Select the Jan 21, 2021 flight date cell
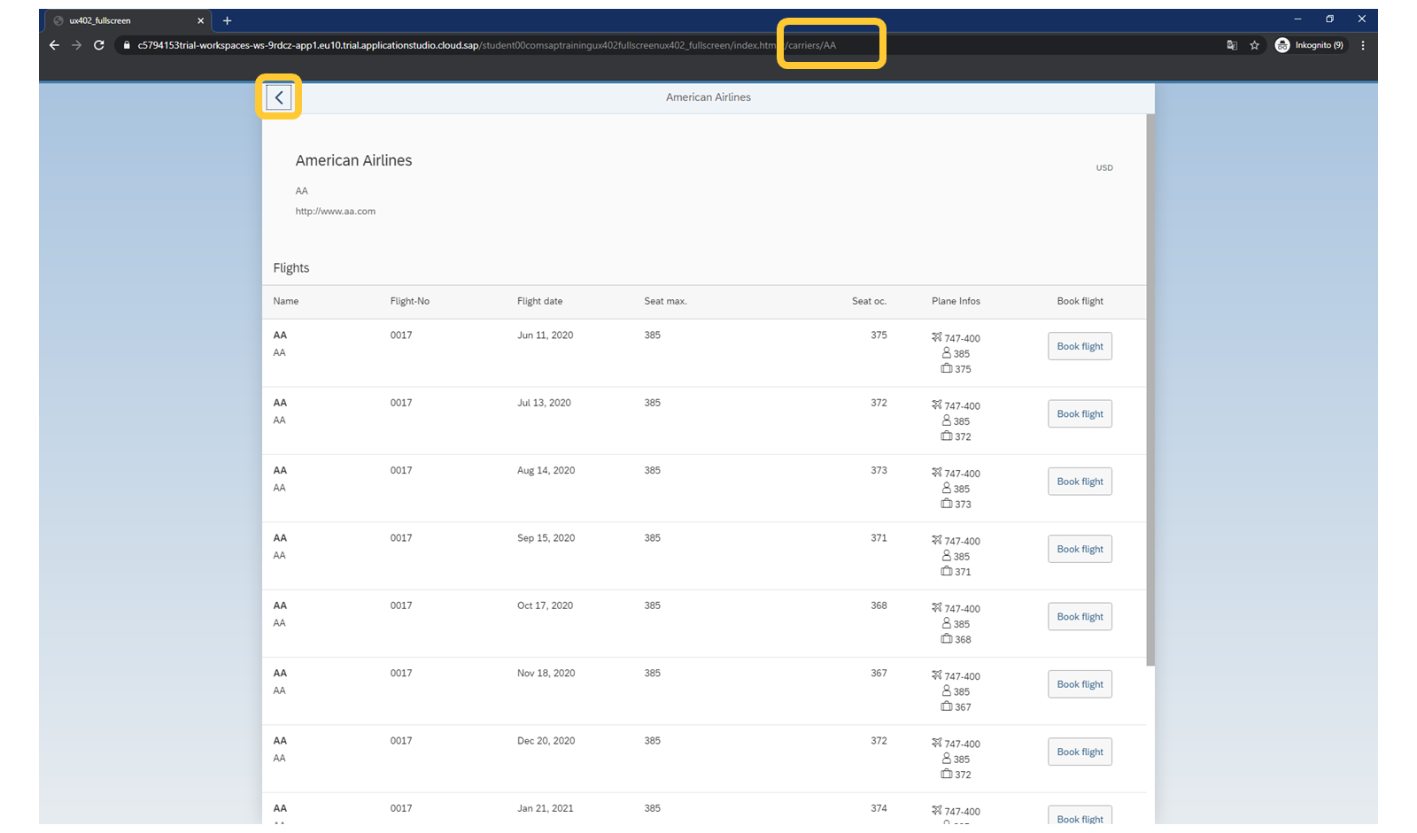Viewport: 1417px width, 833px height. tap(546, 808)
